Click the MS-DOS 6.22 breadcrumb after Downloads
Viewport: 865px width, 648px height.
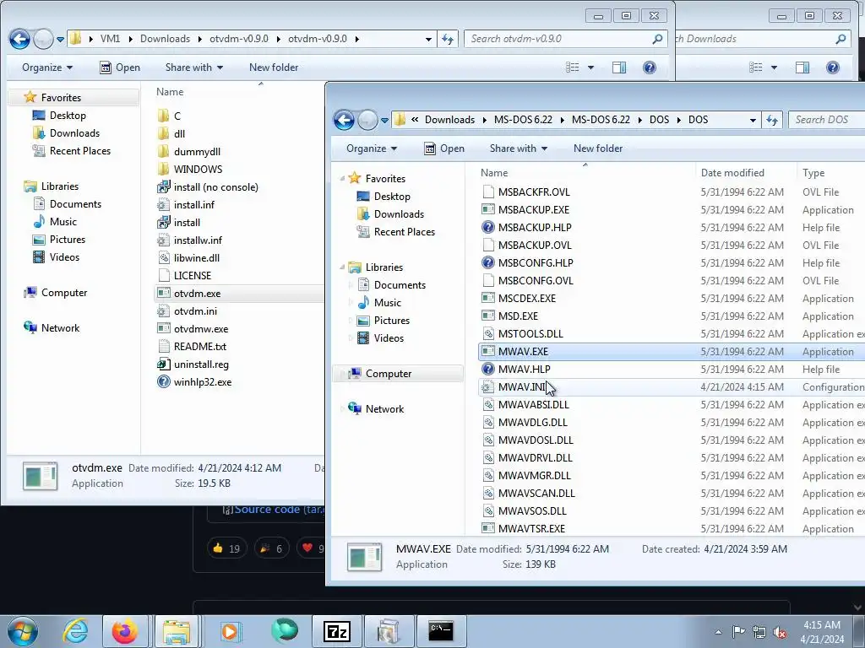(x=523, y=120)
